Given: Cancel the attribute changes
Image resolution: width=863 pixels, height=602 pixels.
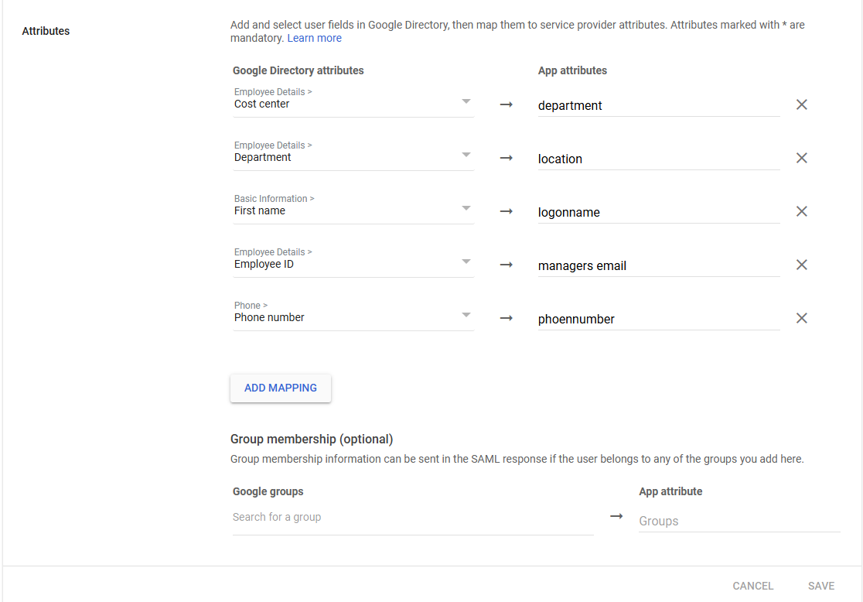Looking at the screenshot, I should pos(752,586).
